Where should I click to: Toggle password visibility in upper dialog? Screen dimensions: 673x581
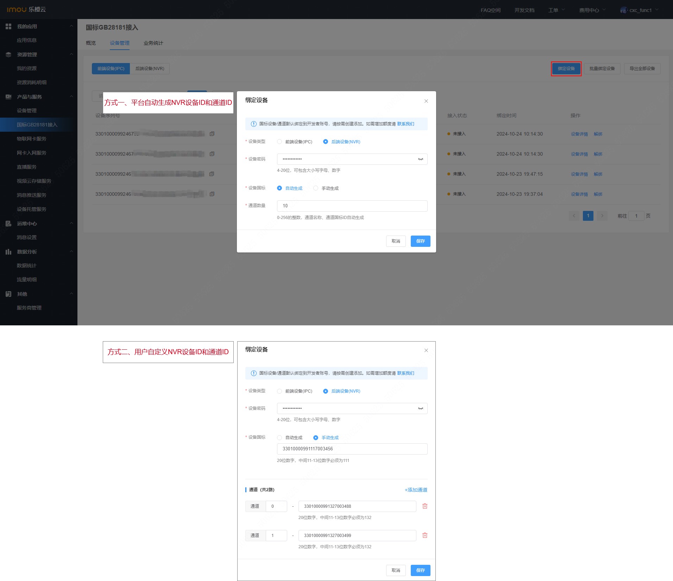click(x=420, y=159)
